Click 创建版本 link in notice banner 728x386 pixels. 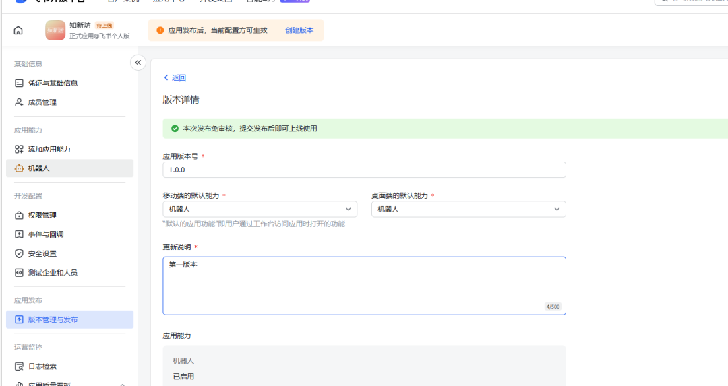click(299, 30)
